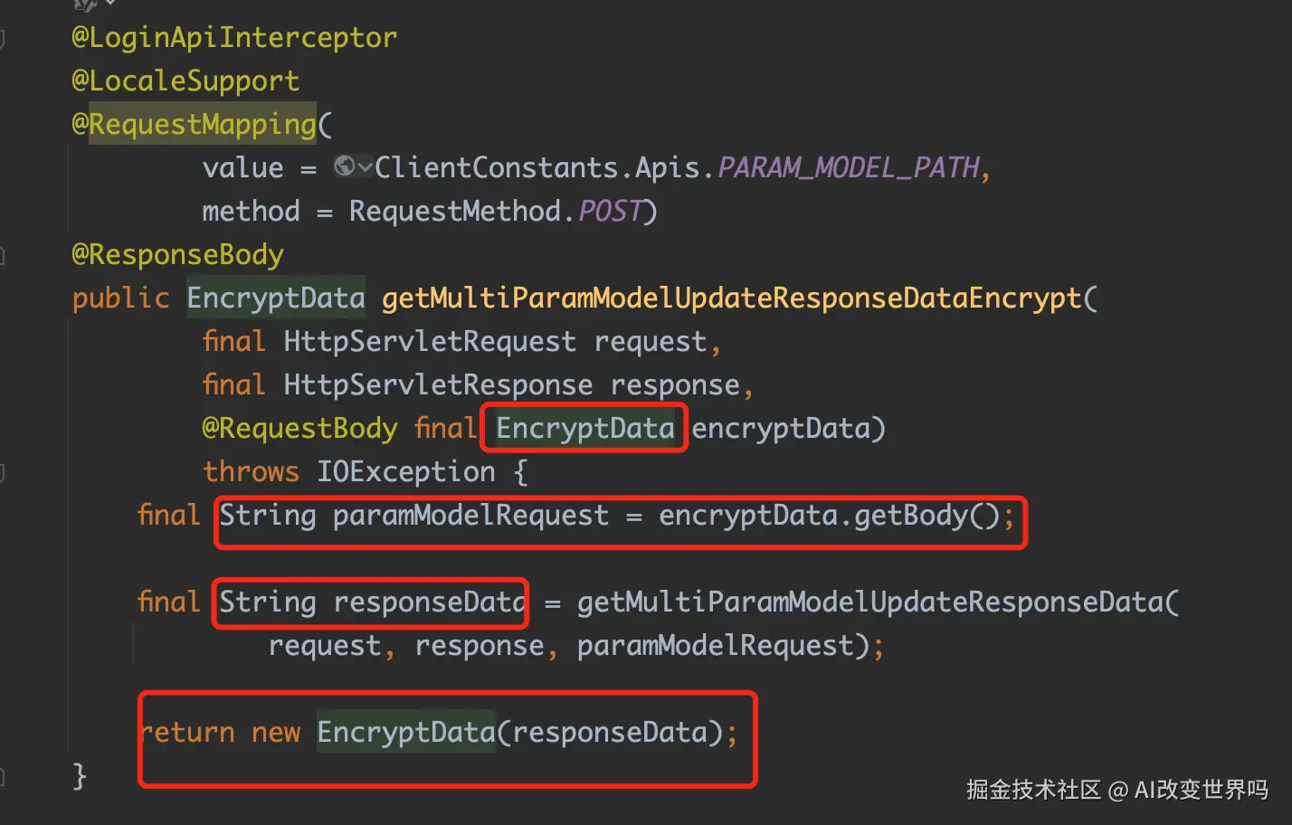This screenshot has height=825, width=1292.
Task: Toggle the fold marker beside the throws IOException line
Action: click(x=3, y=472)
